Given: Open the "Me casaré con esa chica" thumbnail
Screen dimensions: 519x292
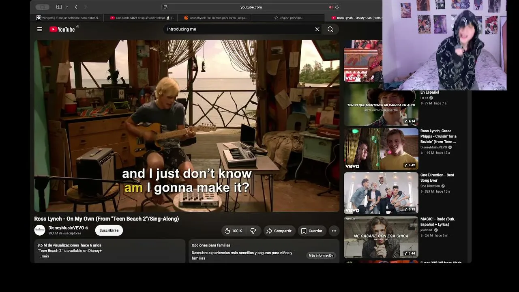Looking at the screenshot, I should 381,237.
